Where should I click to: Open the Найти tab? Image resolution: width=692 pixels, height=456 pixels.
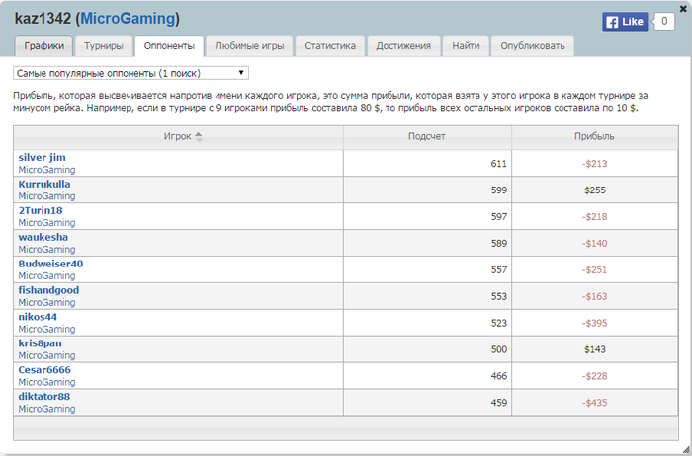(466, 45)
